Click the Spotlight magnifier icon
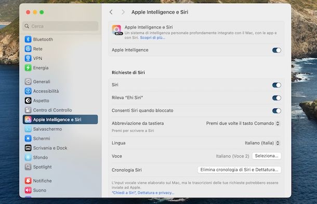The image size is (317, 204). tap(28, 167)
